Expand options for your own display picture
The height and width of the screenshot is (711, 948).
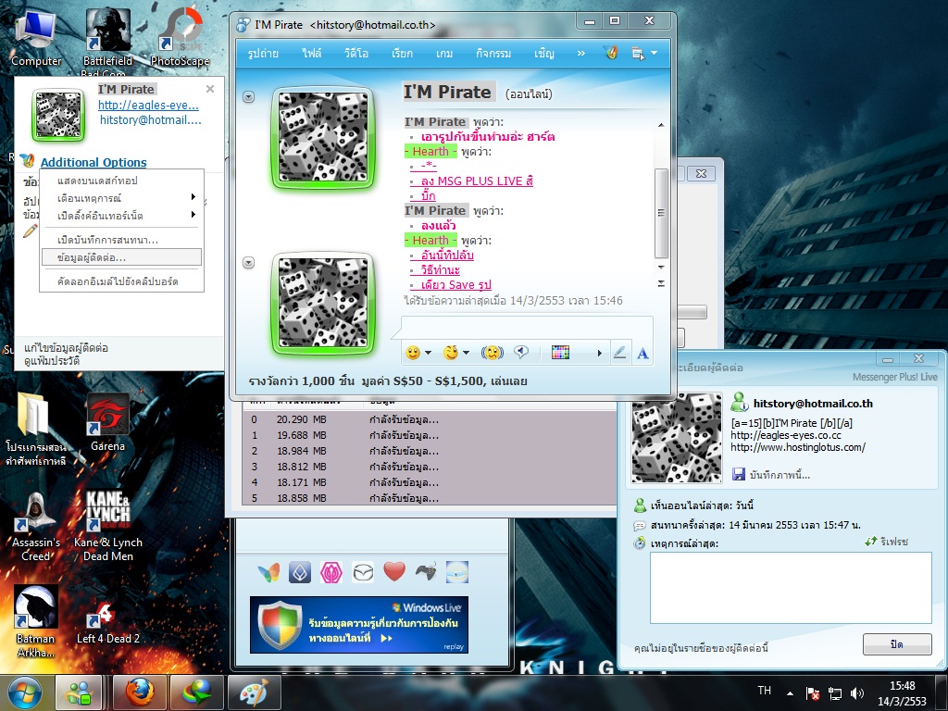click(248, 262)
